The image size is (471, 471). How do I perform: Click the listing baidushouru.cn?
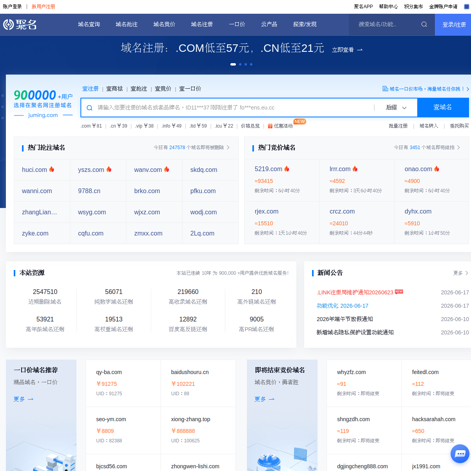pos(190,372)
